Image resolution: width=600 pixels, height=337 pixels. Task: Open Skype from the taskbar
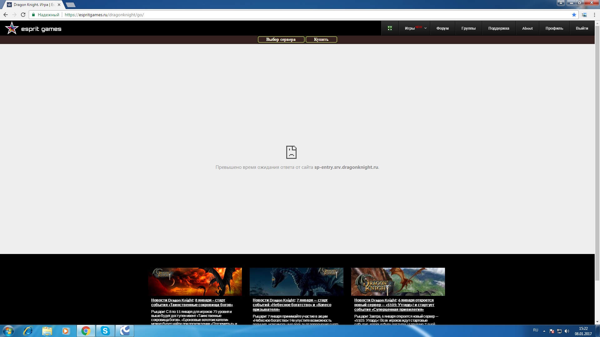pos(105,331)
